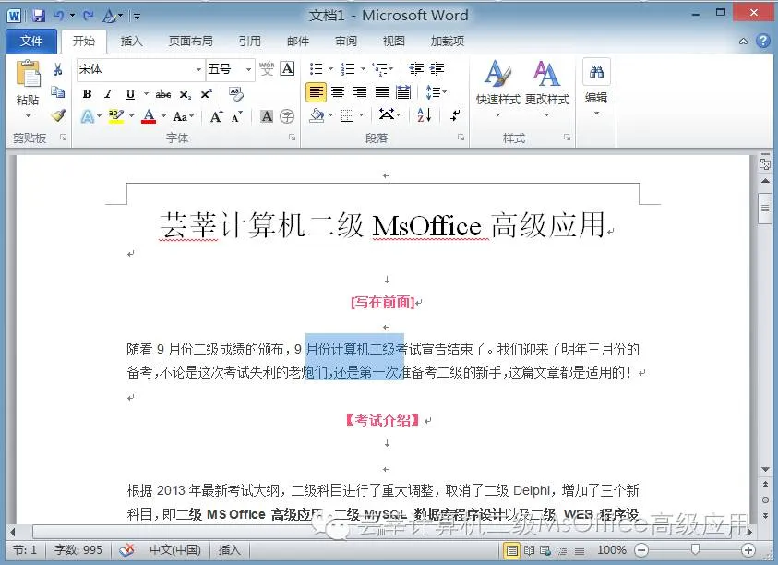The image size is (778, 565).
Task: Toggle Center paragraph alignment
Action: tap(338, 91)
